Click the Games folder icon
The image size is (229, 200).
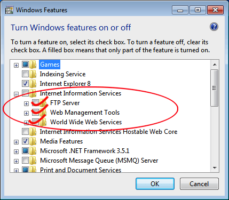(x=33, y=65)
